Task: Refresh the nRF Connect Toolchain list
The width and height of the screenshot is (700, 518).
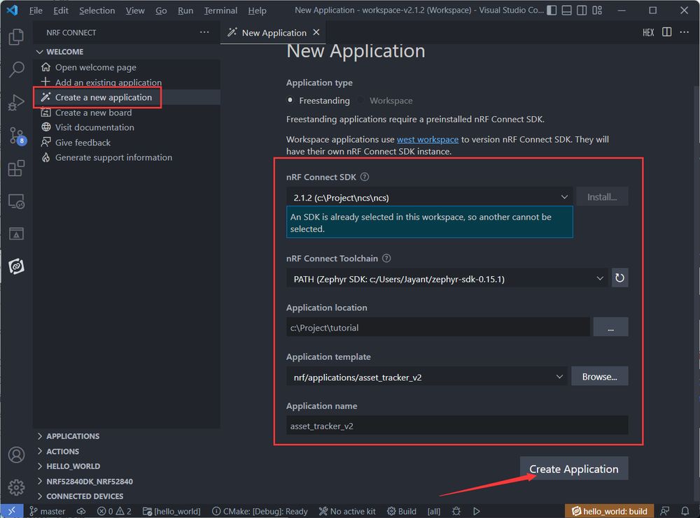Action: pyautogui.click(x=619, y=278)
